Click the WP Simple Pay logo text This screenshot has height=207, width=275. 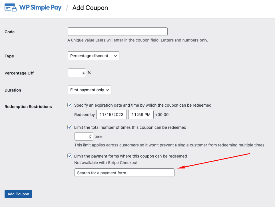(x=40, y=7)
